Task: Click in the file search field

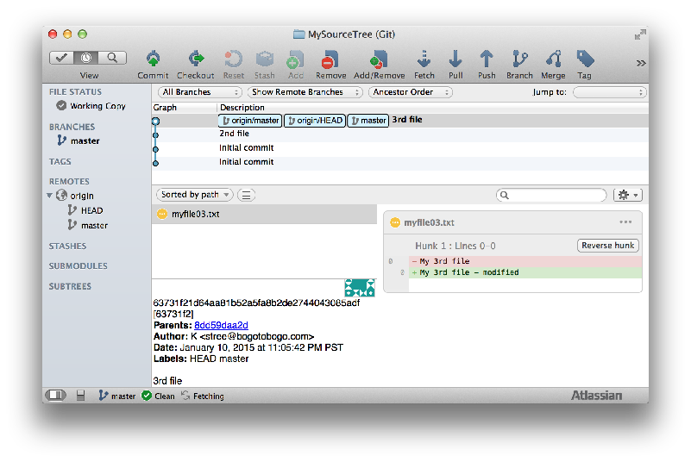Action: click(x=551, y=195)
